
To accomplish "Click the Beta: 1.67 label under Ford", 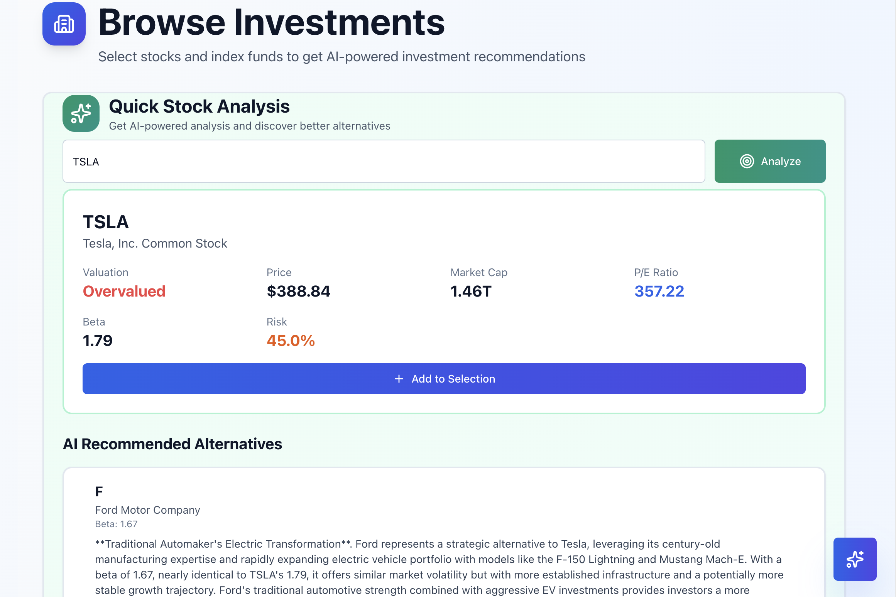I will coord(116,524).
